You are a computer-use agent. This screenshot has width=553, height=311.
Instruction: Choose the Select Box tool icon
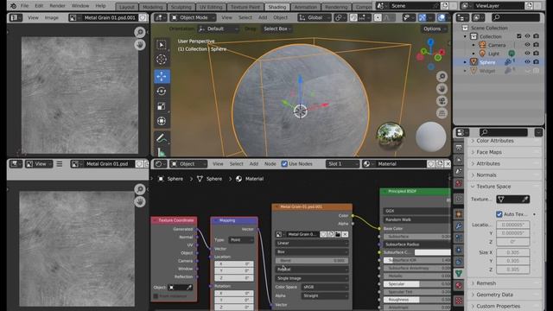[x=162, y=45]
